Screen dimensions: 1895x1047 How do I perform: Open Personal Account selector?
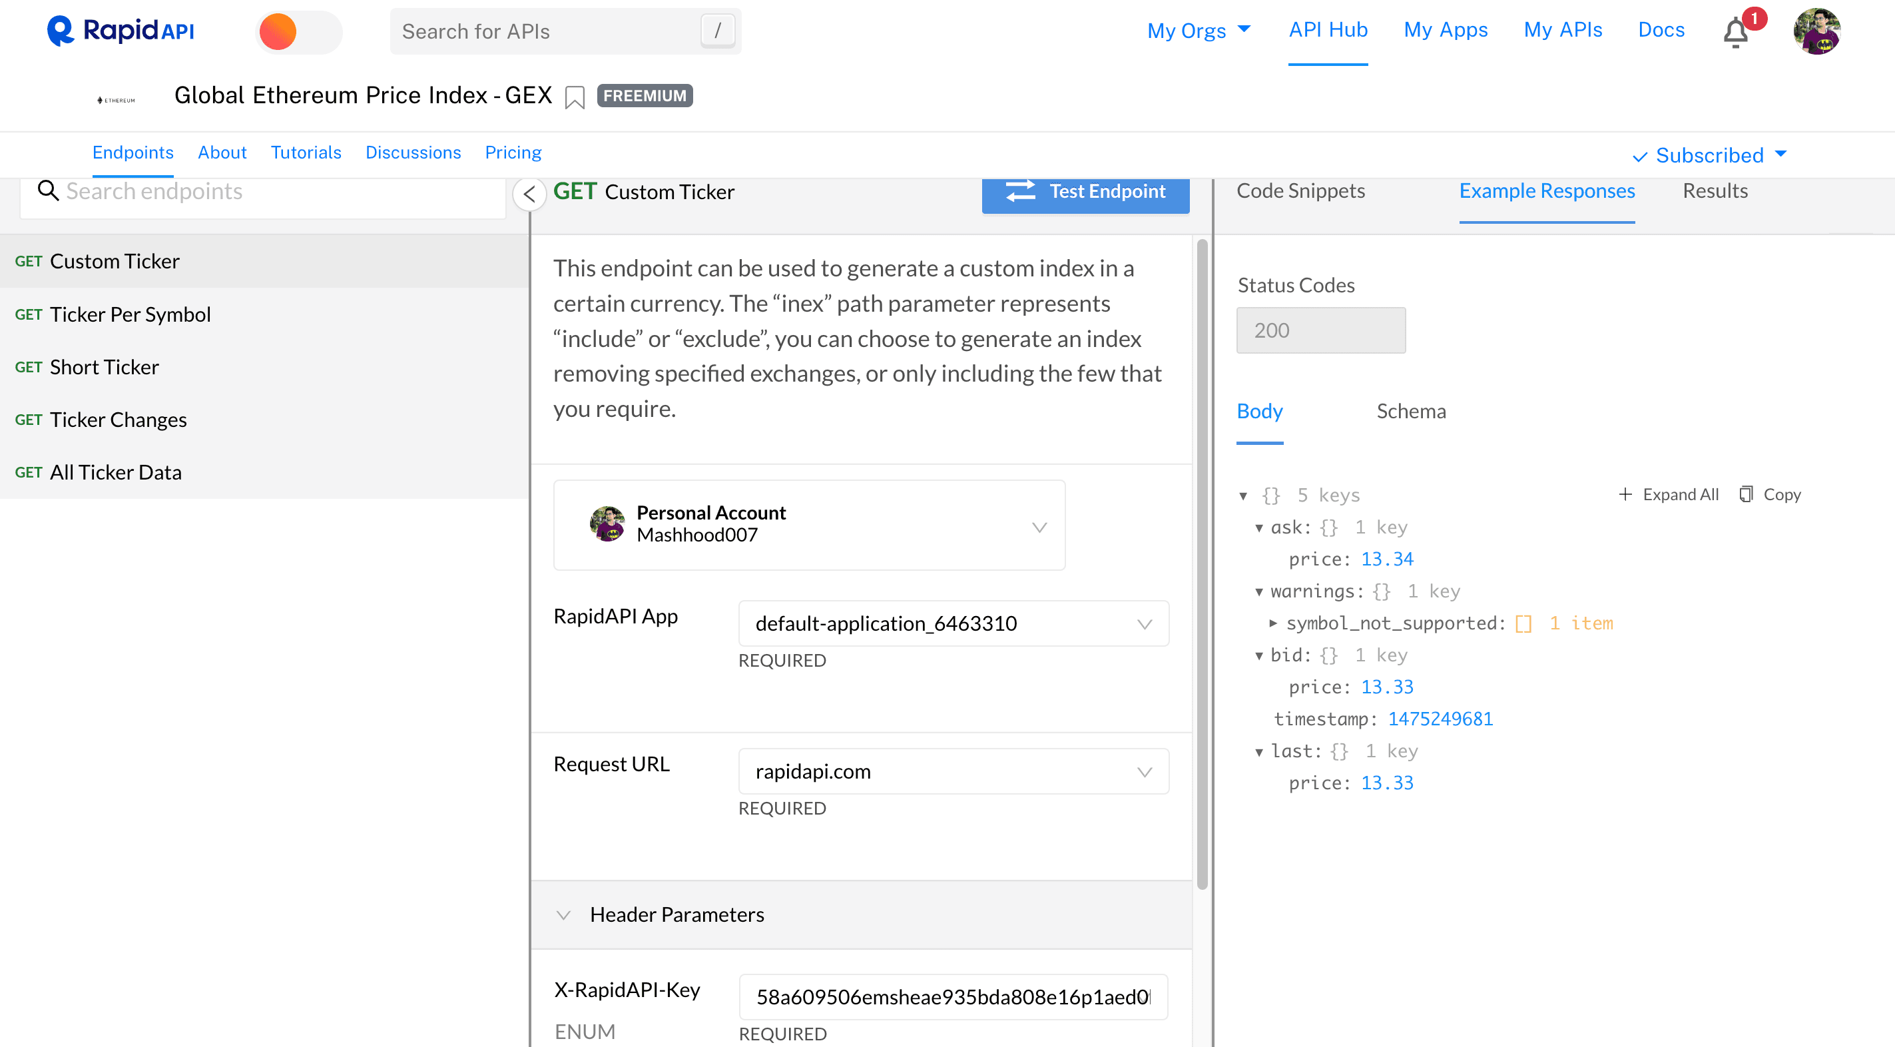click(809, 525)
